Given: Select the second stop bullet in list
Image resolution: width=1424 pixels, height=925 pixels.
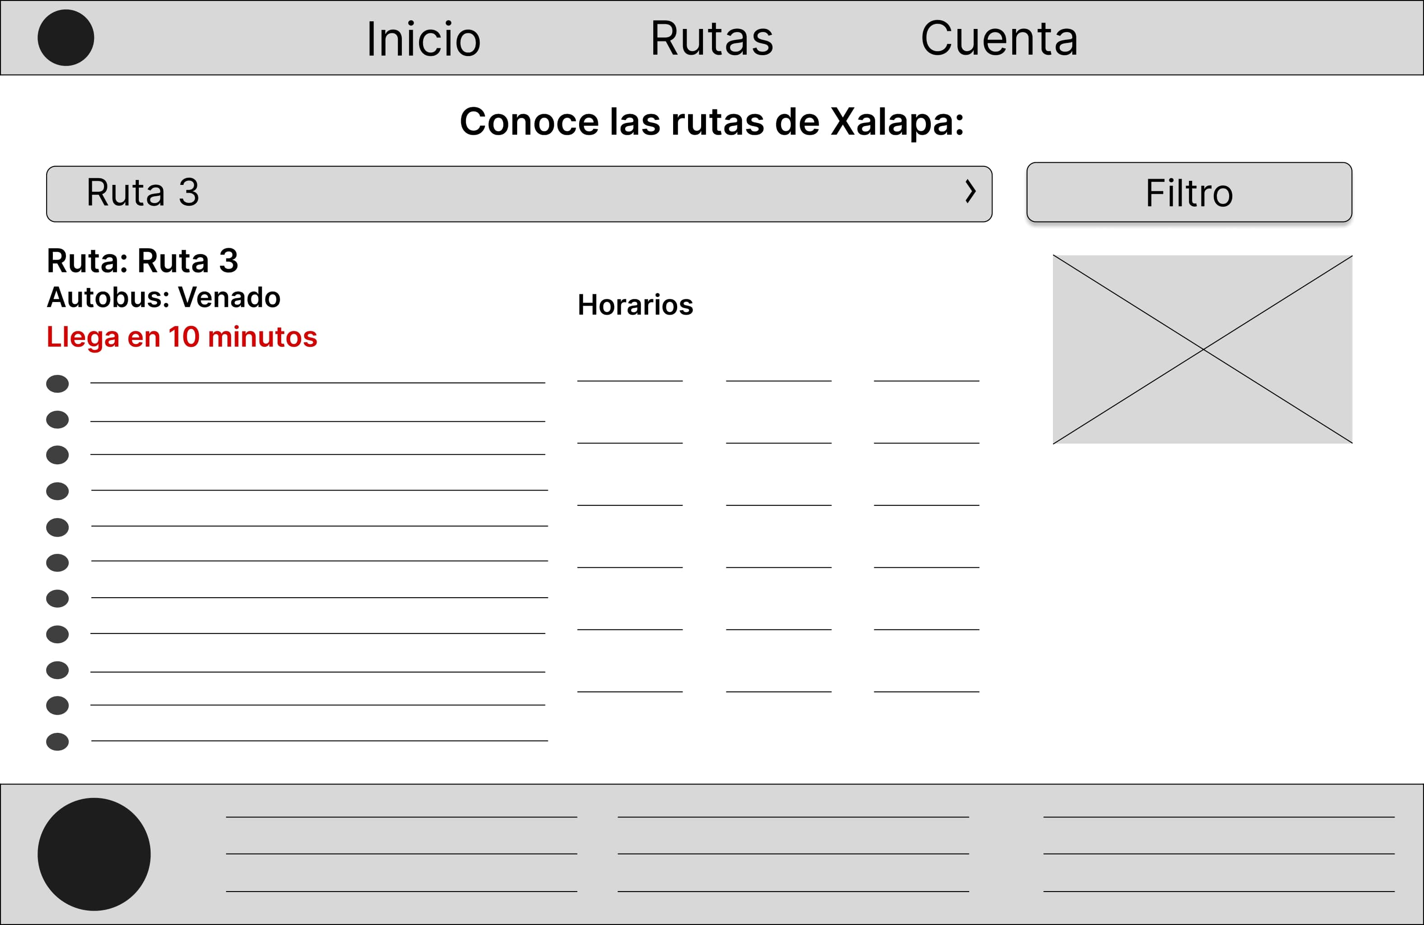Looking at the screenshot, I should pyautogui.click(x=57, y=420).
